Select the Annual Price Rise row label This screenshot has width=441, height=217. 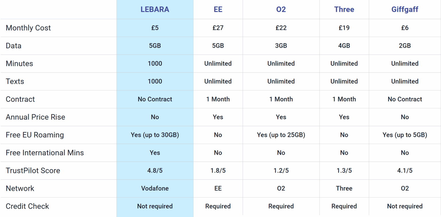click(x=35, y=117)
